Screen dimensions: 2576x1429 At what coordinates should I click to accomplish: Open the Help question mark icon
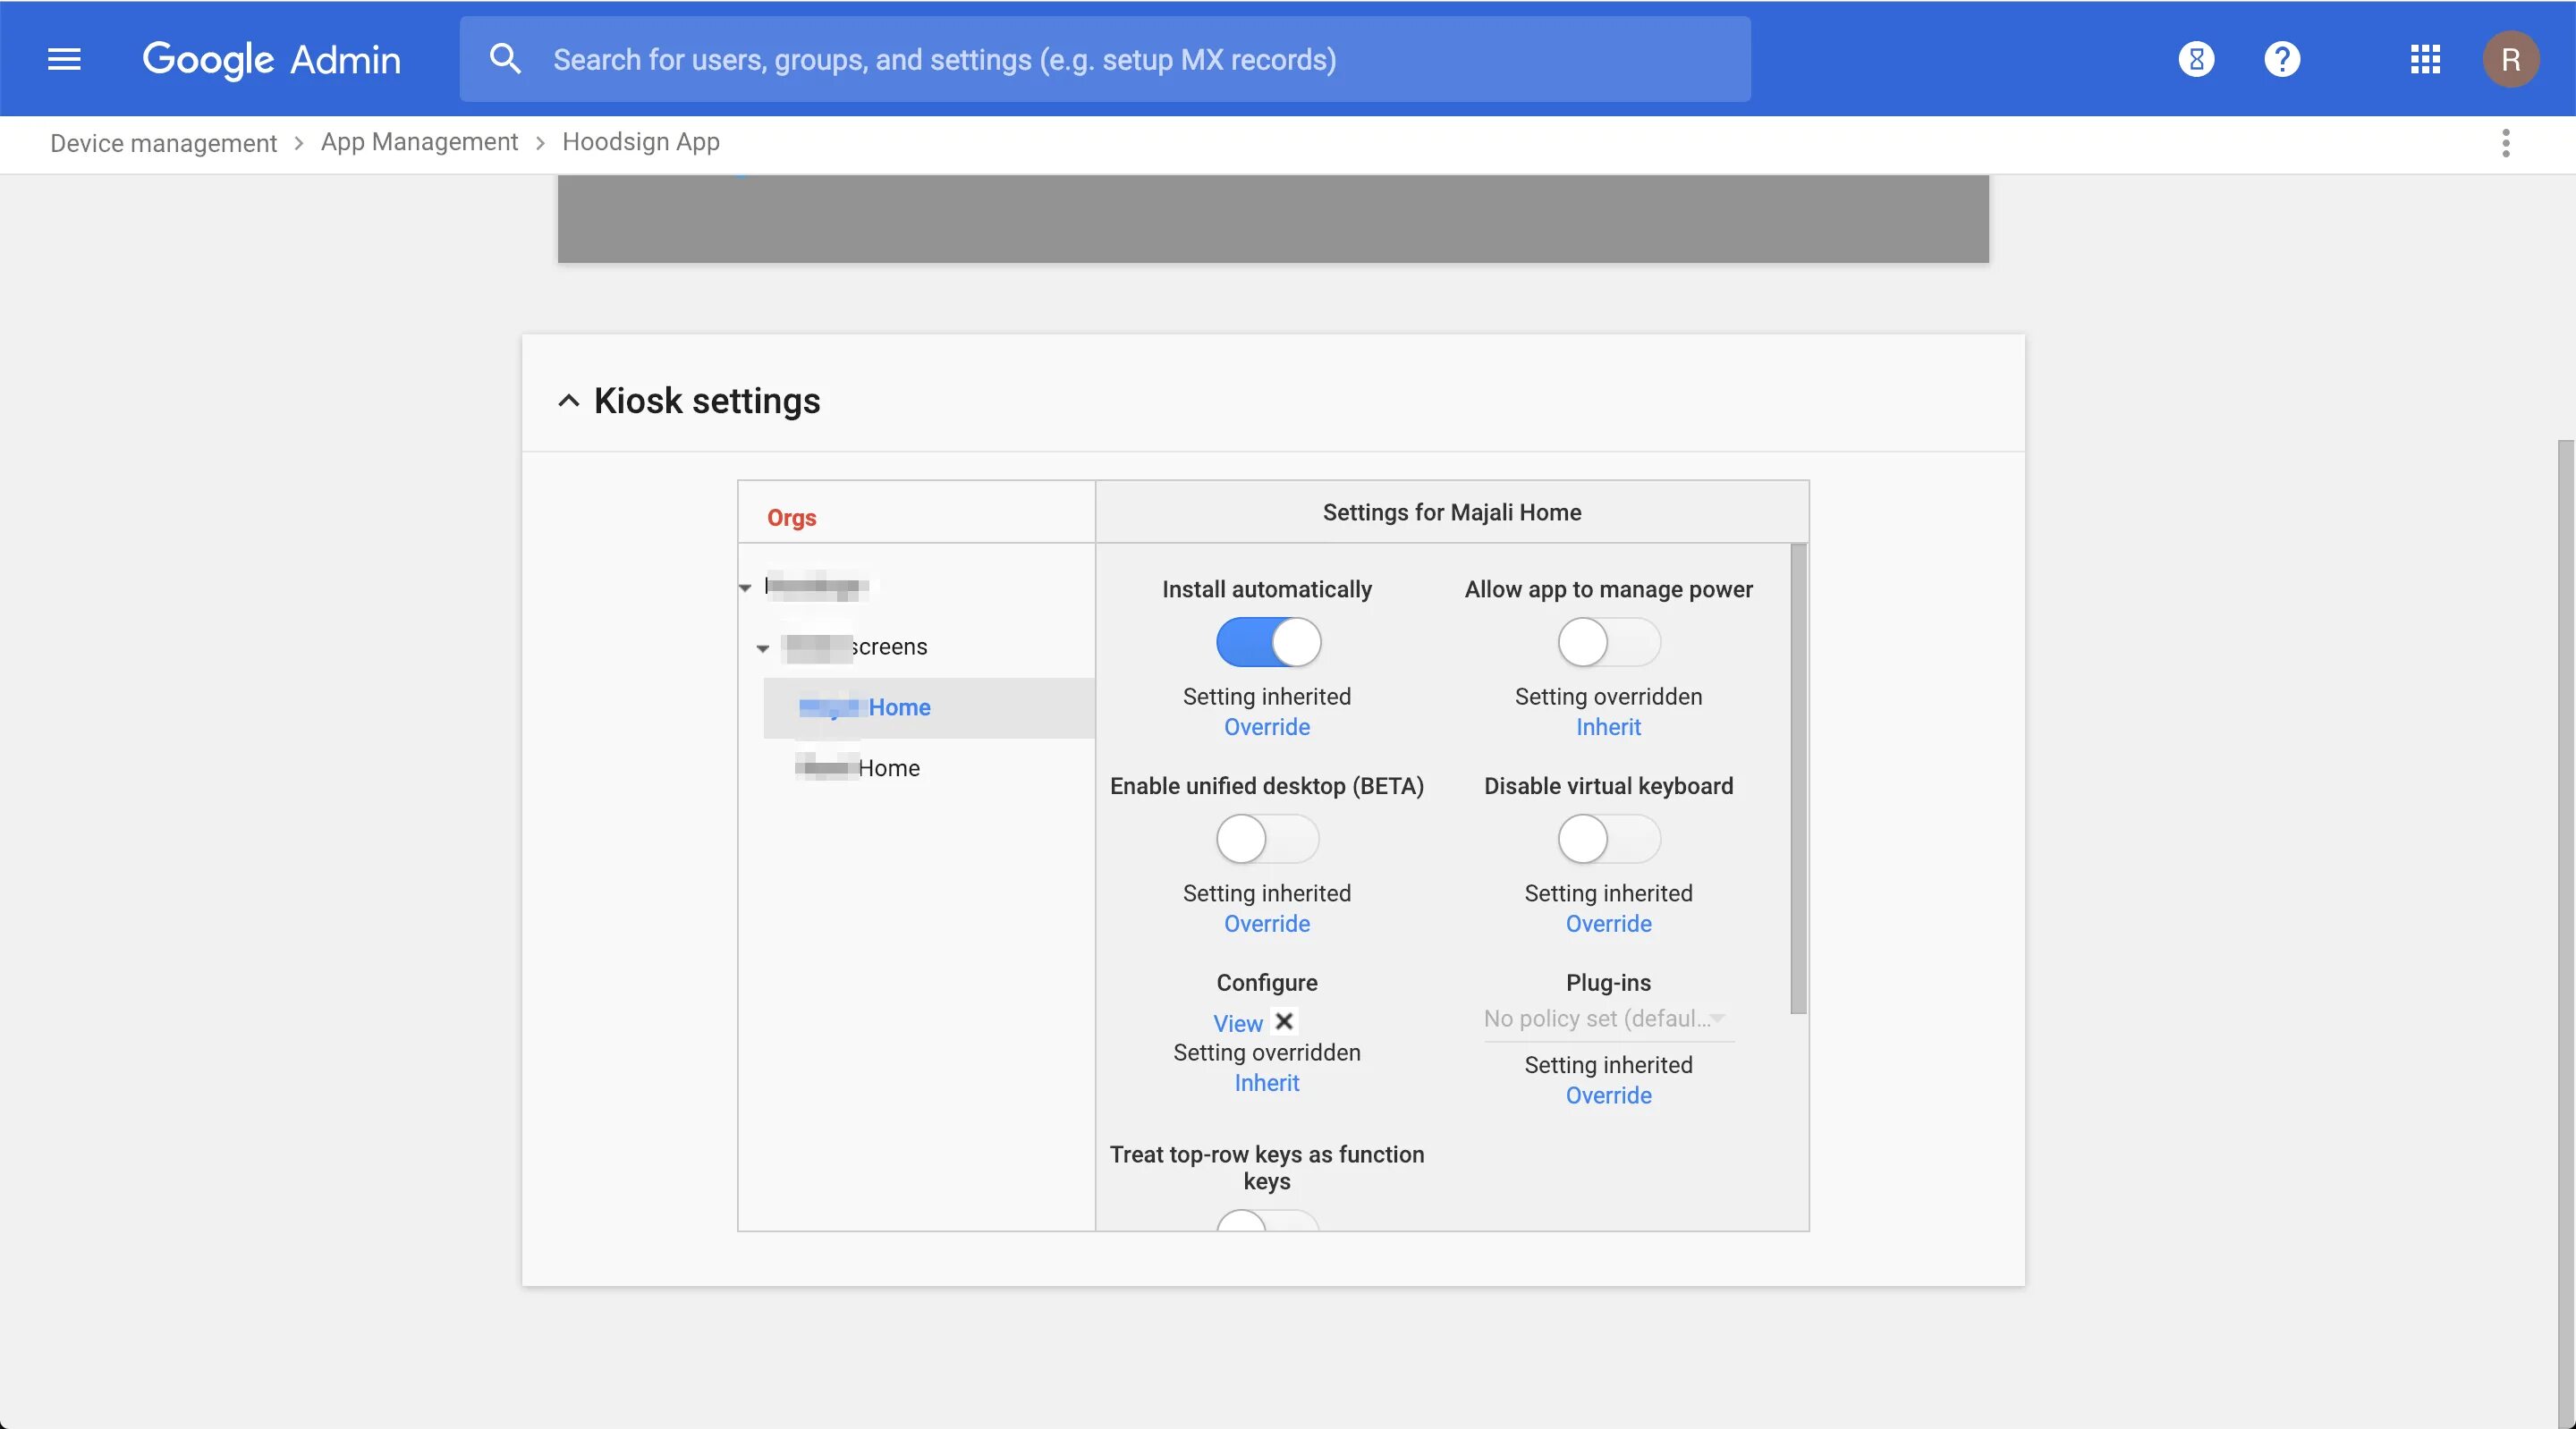click(x=2282, y=59)
